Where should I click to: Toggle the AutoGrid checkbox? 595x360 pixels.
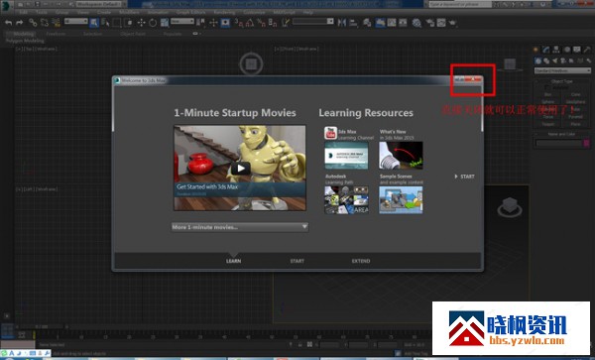547,87
